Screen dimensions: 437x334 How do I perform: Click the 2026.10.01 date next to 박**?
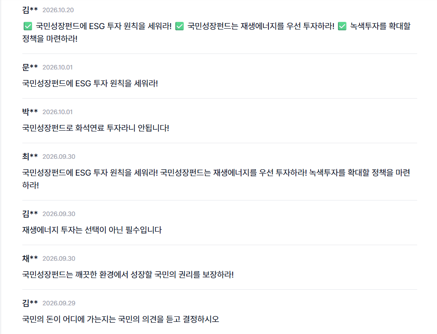[57, 112]
